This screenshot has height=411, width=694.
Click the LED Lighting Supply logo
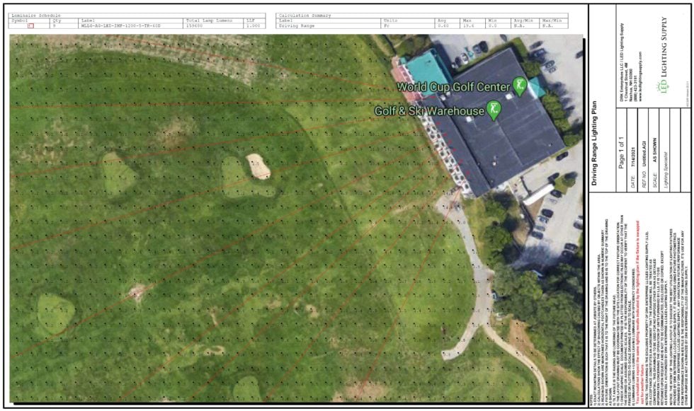pos(664,54)
